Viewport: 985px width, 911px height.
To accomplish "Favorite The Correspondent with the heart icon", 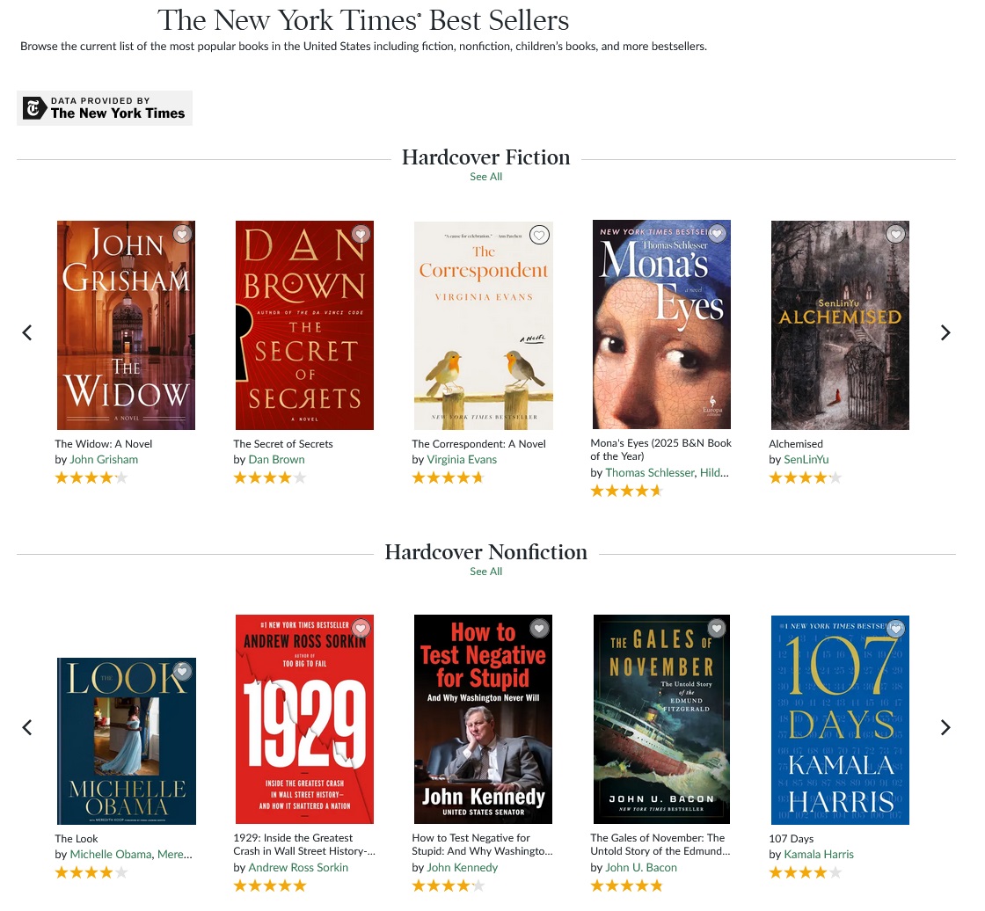I will coord(540,235).
